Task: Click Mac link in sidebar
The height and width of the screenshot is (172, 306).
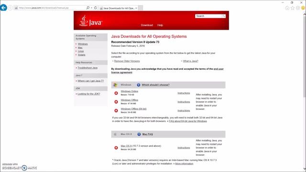Action: tap(80, 48)
